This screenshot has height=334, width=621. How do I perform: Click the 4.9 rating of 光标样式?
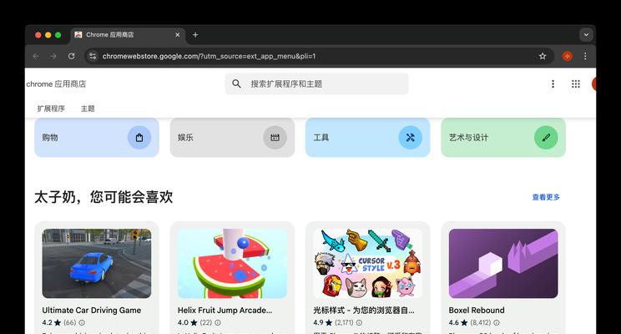click(318, 322)
